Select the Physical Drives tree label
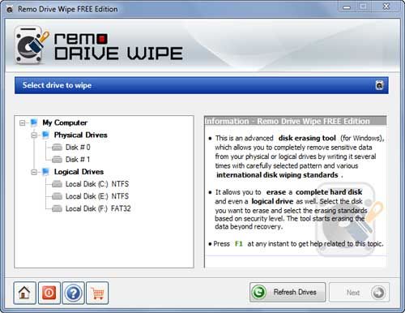 [80, 135]
